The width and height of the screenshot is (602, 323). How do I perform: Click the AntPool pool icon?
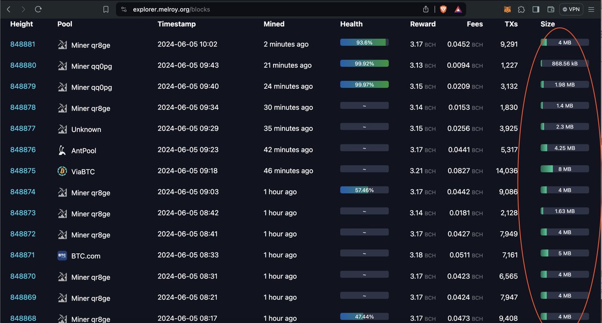[62, 150]
